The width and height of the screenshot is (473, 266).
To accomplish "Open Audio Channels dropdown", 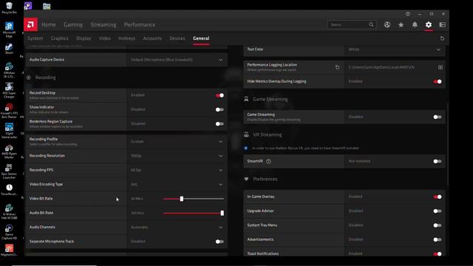I will pos(177,227).
